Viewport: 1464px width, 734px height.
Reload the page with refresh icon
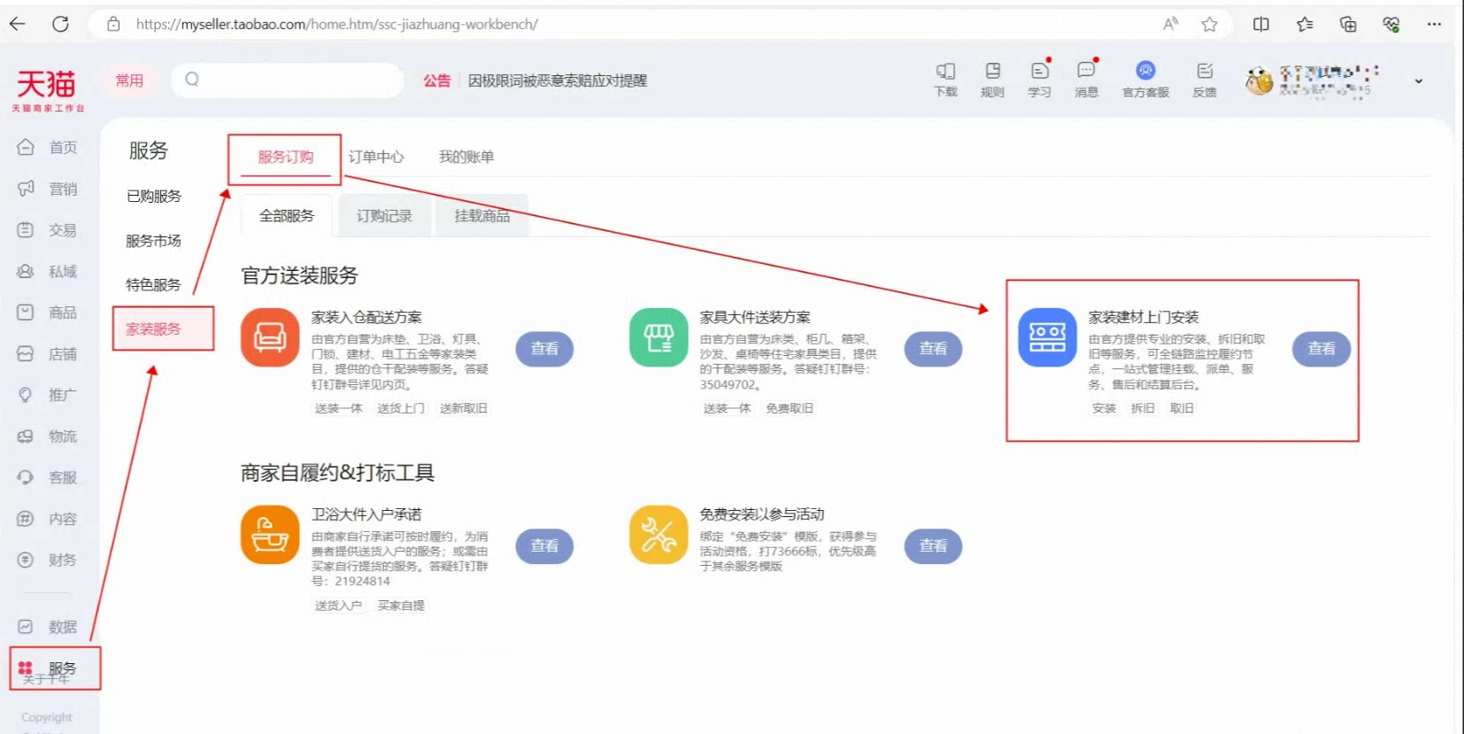60,24
